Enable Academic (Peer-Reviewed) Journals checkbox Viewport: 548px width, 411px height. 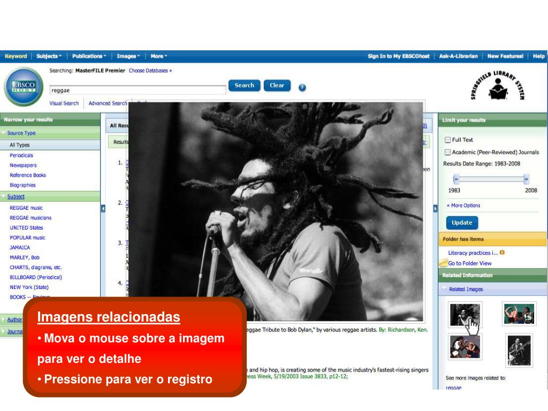447,152
